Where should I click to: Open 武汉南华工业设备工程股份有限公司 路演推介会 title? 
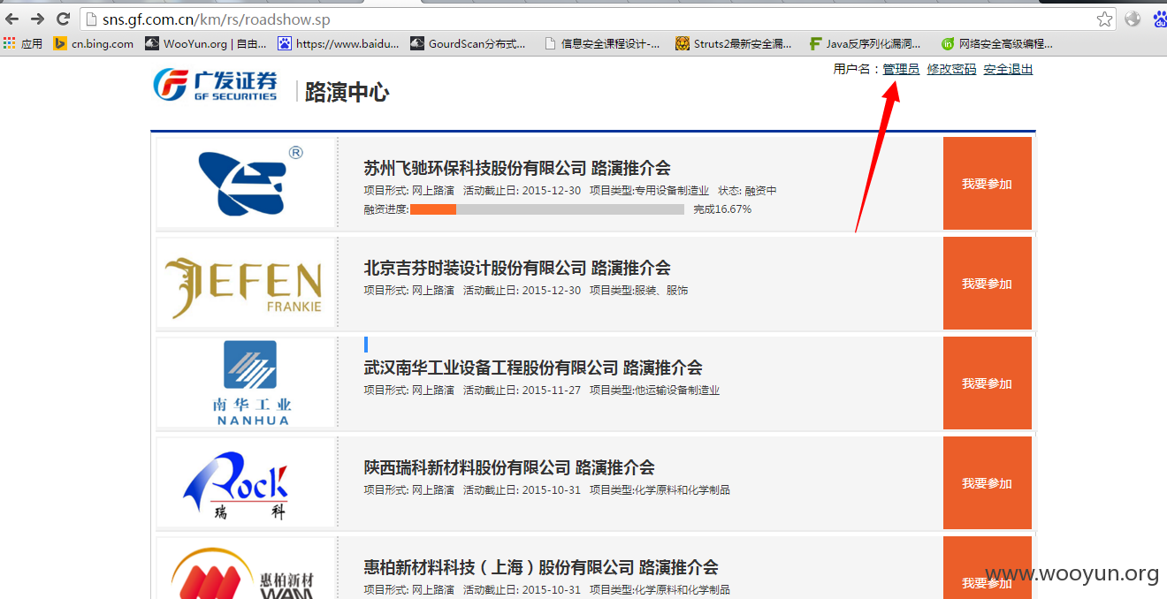pos(533,368)
